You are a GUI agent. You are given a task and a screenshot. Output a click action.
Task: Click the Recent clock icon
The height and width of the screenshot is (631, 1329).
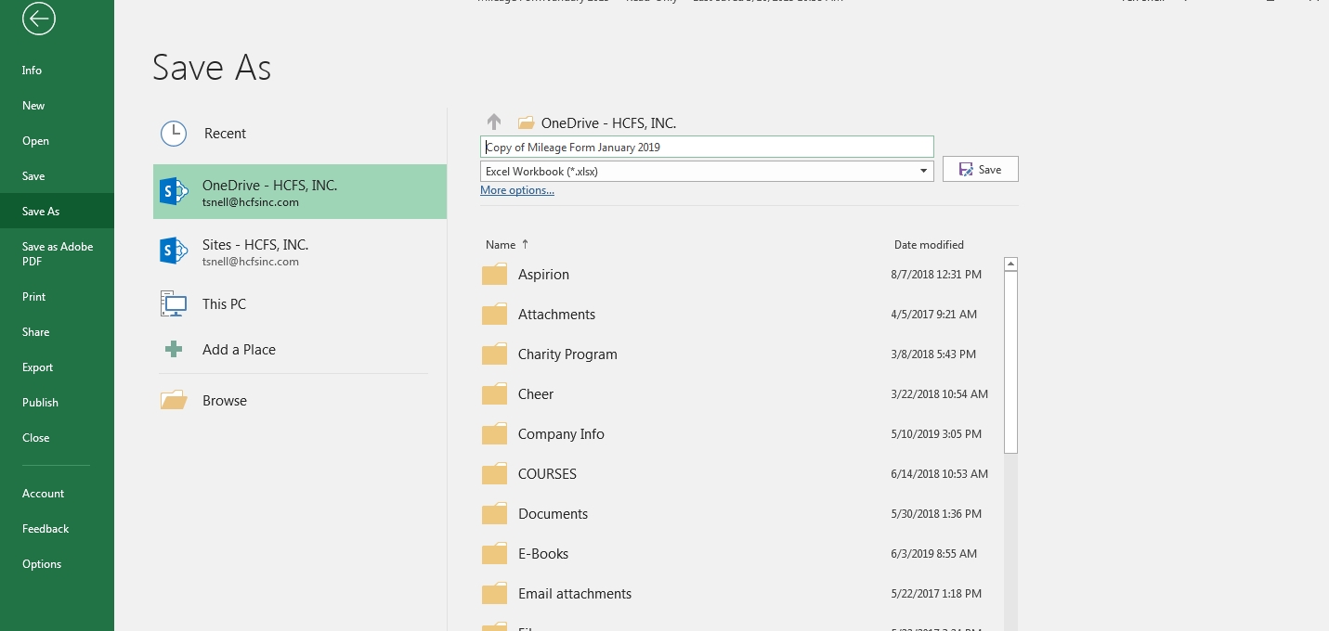pyautogui.click(x=174, y=134)
